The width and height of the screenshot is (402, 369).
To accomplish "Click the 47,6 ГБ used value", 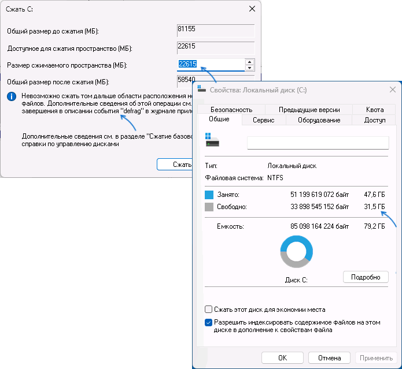I will (374, 195).
